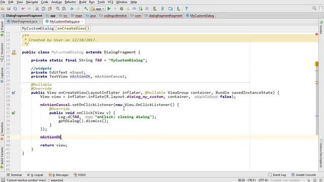Open Device File Explorer side panel

[x=321, y=153]
